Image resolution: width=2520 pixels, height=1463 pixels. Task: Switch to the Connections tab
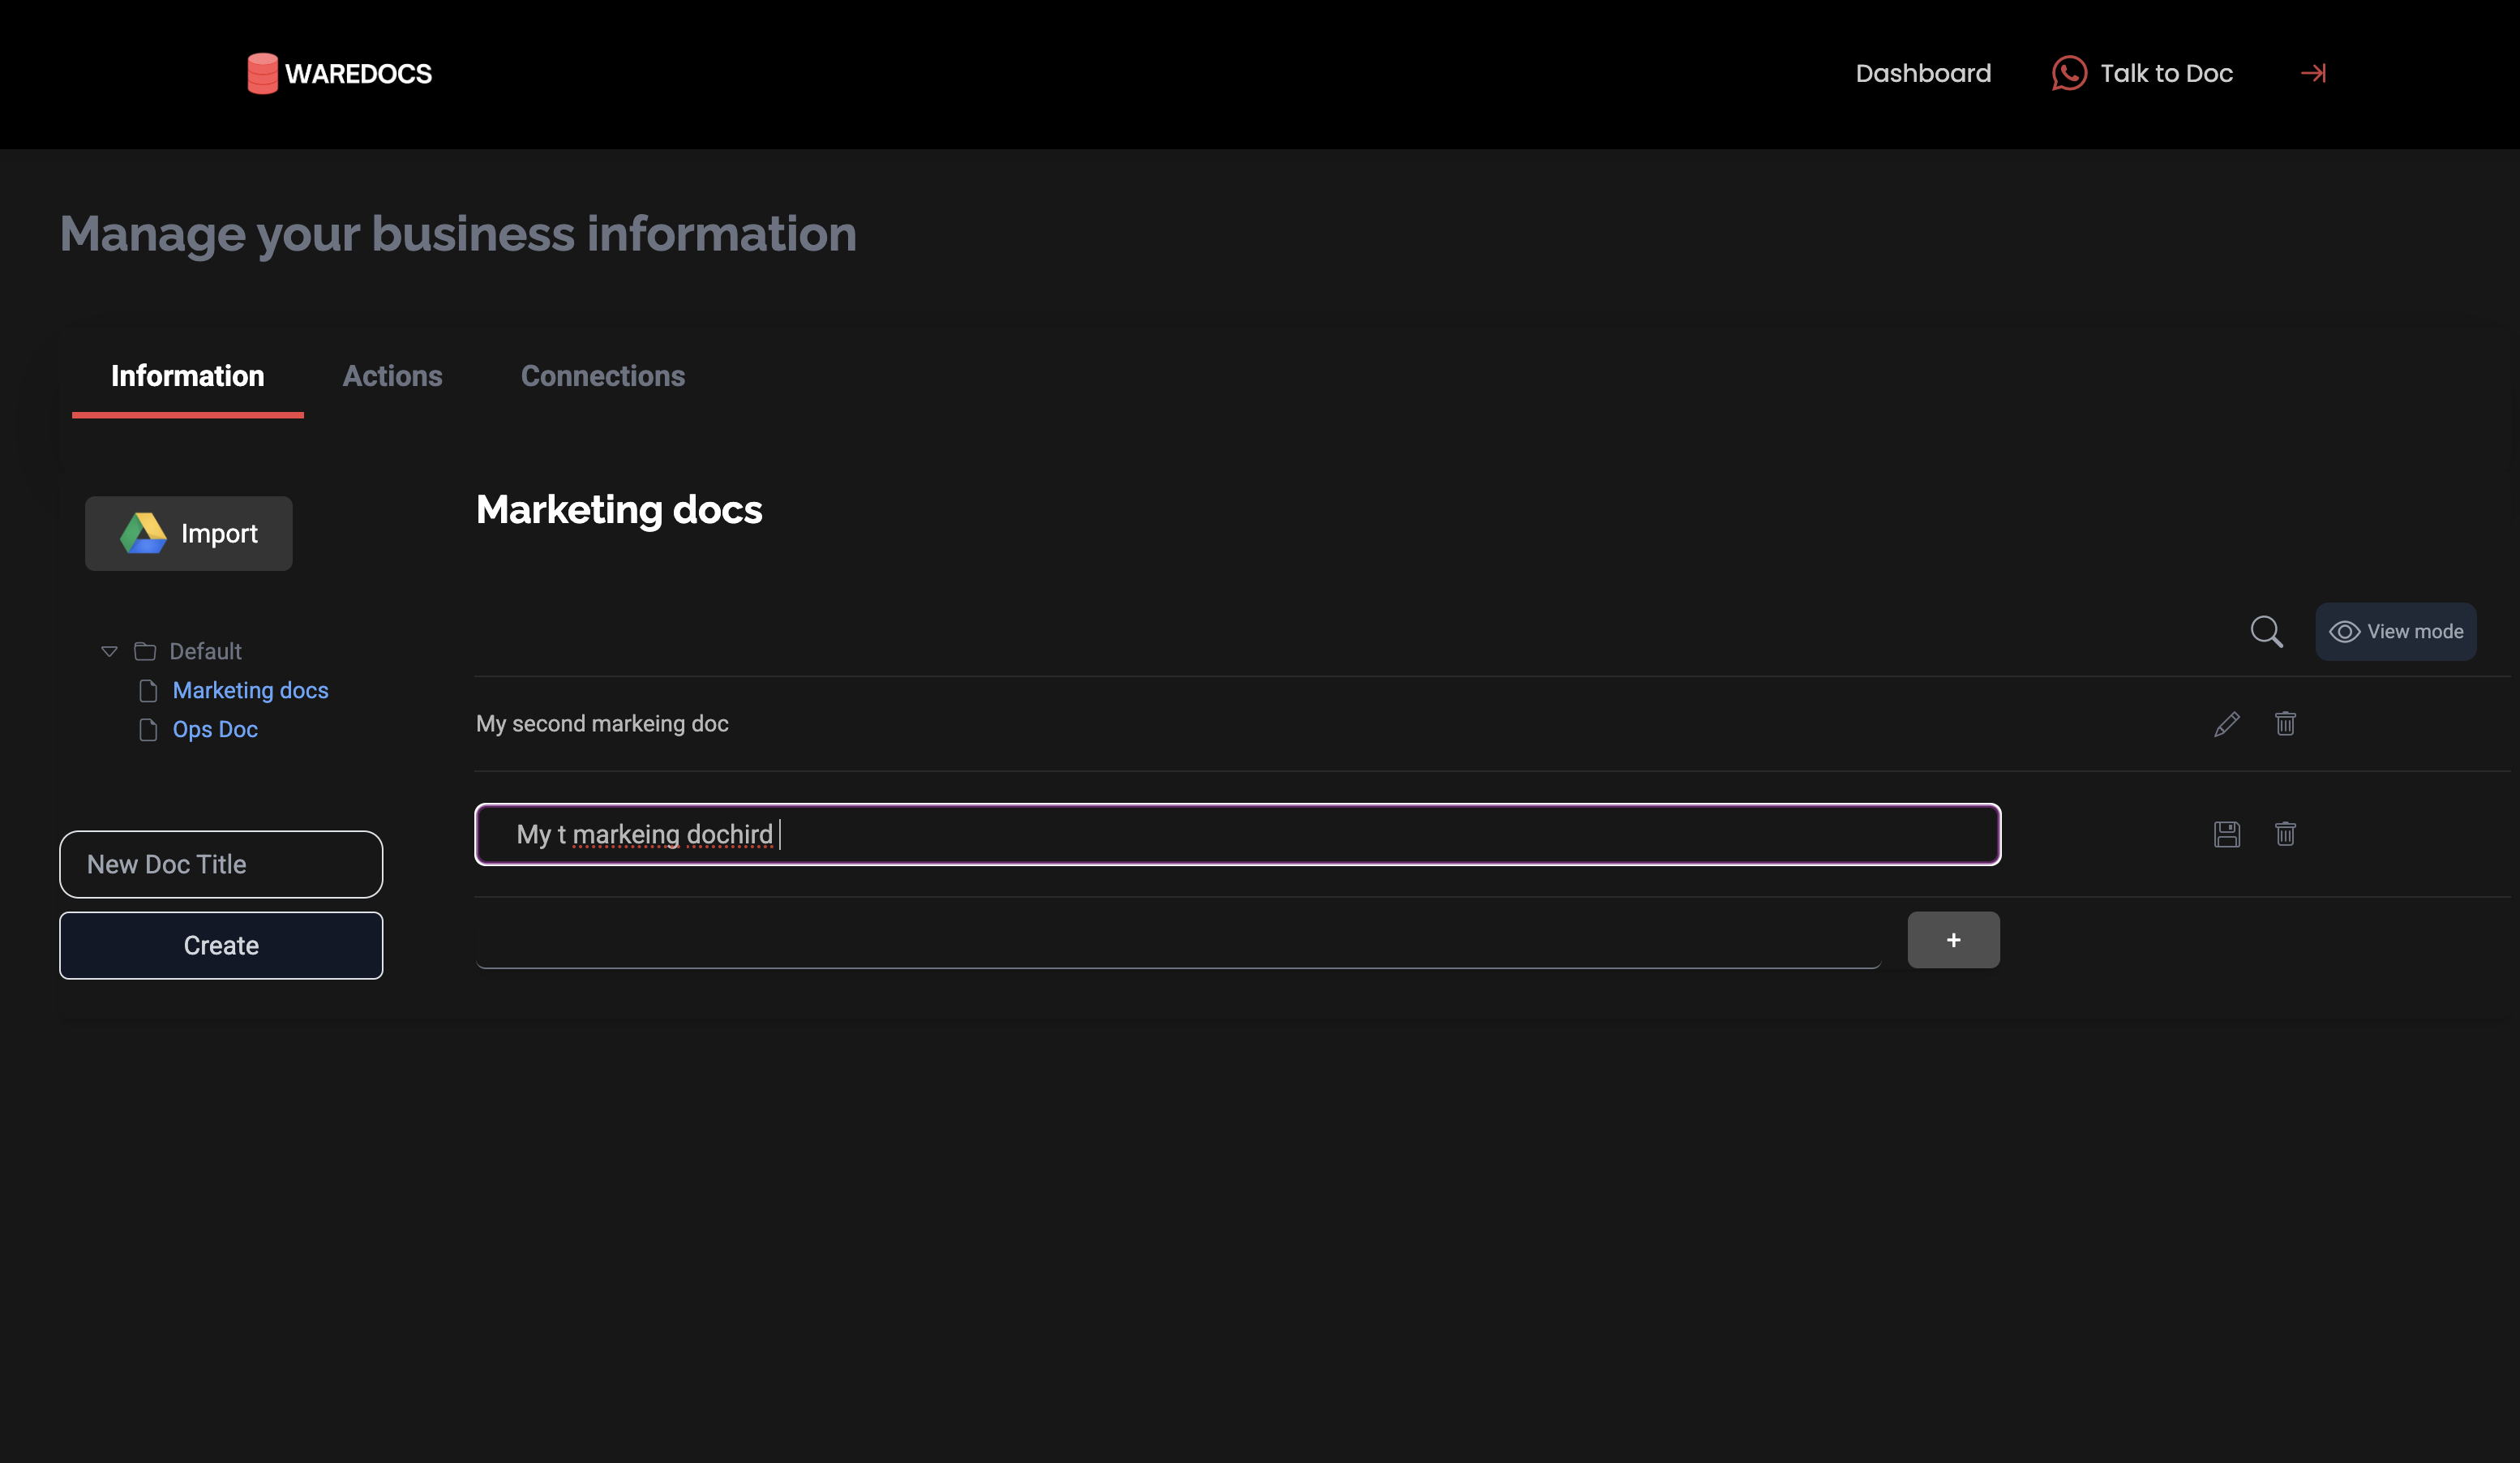click(x=602, y=376)
